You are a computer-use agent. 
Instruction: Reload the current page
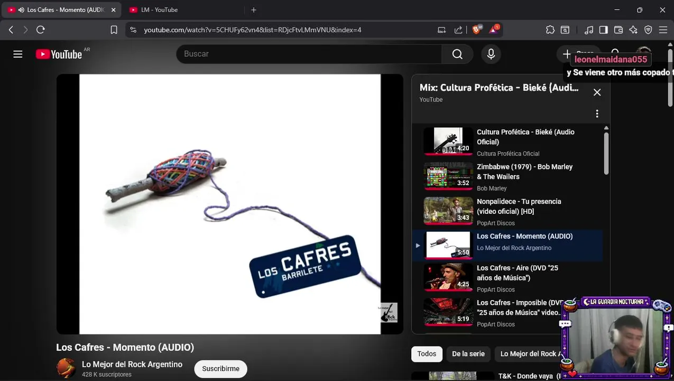[41, 30]
